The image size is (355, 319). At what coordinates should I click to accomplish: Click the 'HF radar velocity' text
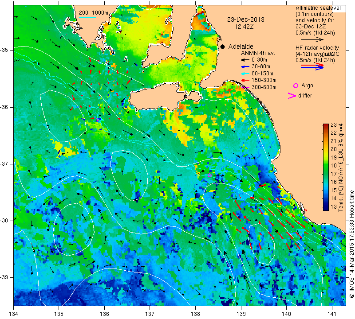click(x=317, y=48)
